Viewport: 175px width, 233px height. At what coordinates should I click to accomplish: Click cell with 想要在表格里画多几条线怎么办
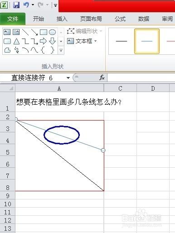point(59,102)
